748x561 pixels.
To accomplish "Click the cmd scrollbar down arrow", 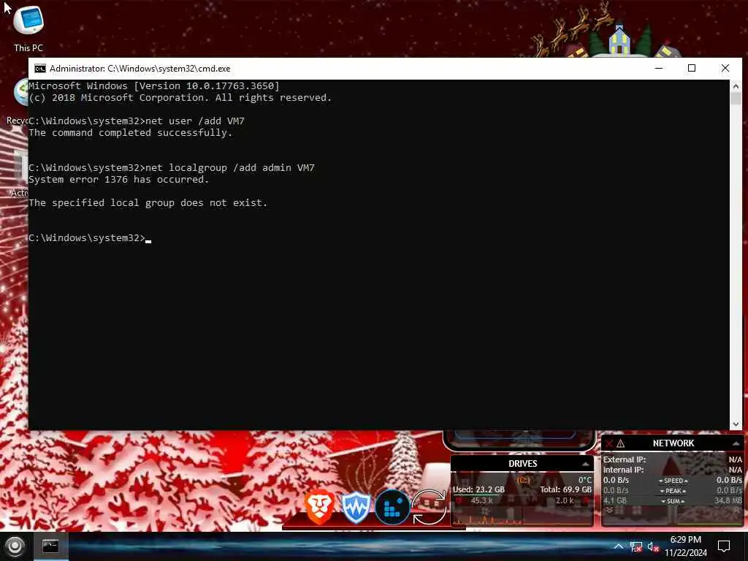I will [736, 424].
